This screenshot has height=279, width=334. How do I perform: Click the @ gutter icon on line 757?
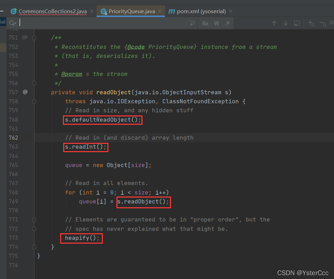click(25, 92)
